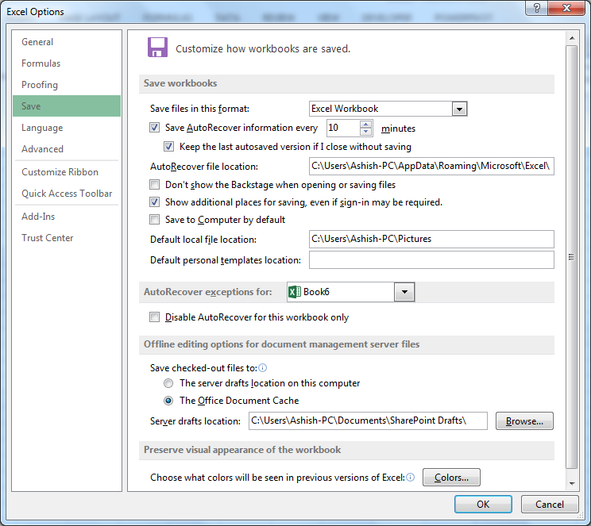Screen dimensions: 591x526
Task: Click the OK button
Action: point(483,504)
